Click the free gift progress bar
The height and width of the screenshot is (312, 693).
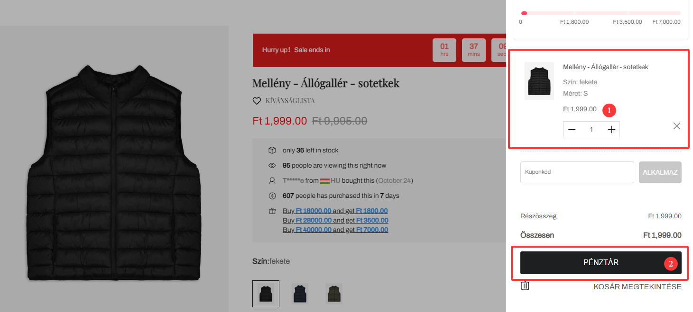point(601,13)
